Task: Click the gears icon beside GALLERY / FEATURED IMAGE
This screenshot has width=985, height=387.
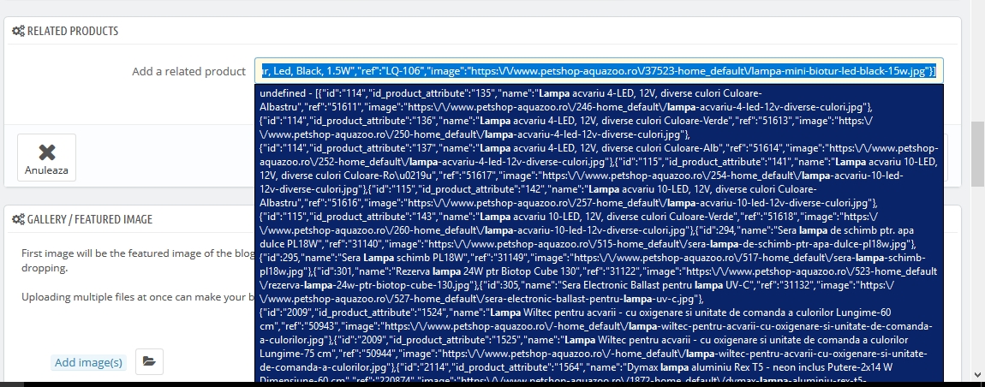Action: pyautogui.click(x=18, y=219)
